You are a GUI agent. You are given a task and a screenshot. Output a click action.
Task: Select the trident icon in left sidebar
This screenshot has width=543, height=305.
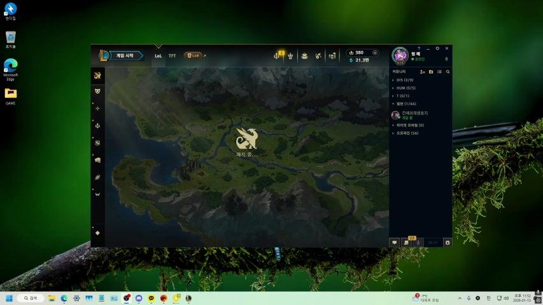(x=97, y=126)
